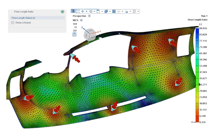
Task: Open the dropdown arrow beside the magnifier
Action: click(x=94, y=11)
